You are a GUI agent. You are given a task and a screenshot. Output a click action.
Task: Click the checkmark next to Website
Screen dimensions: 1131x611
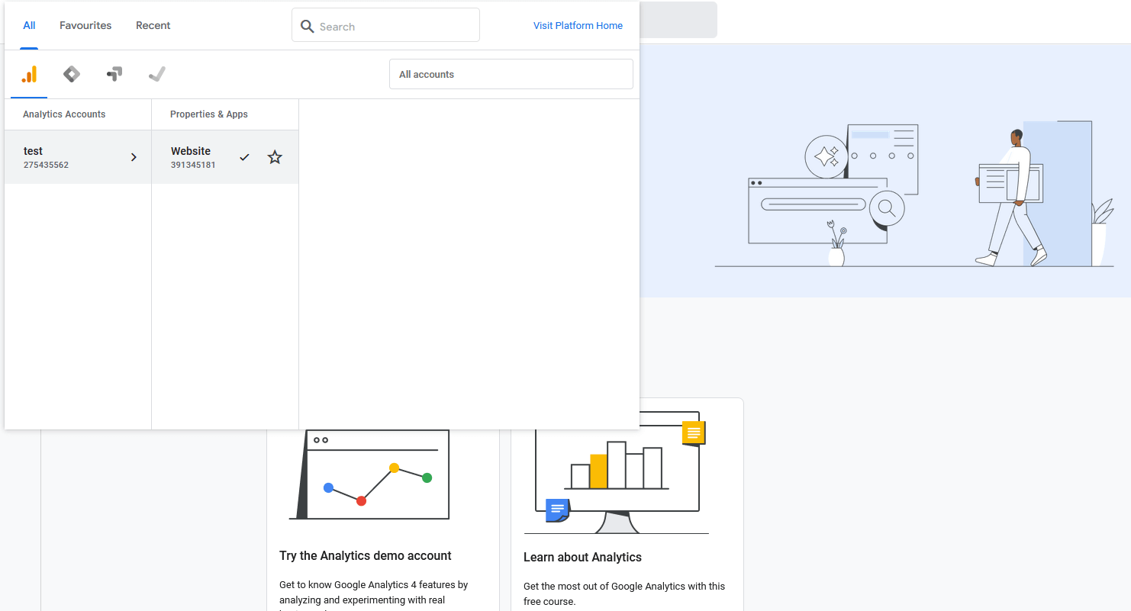point(244,157)
